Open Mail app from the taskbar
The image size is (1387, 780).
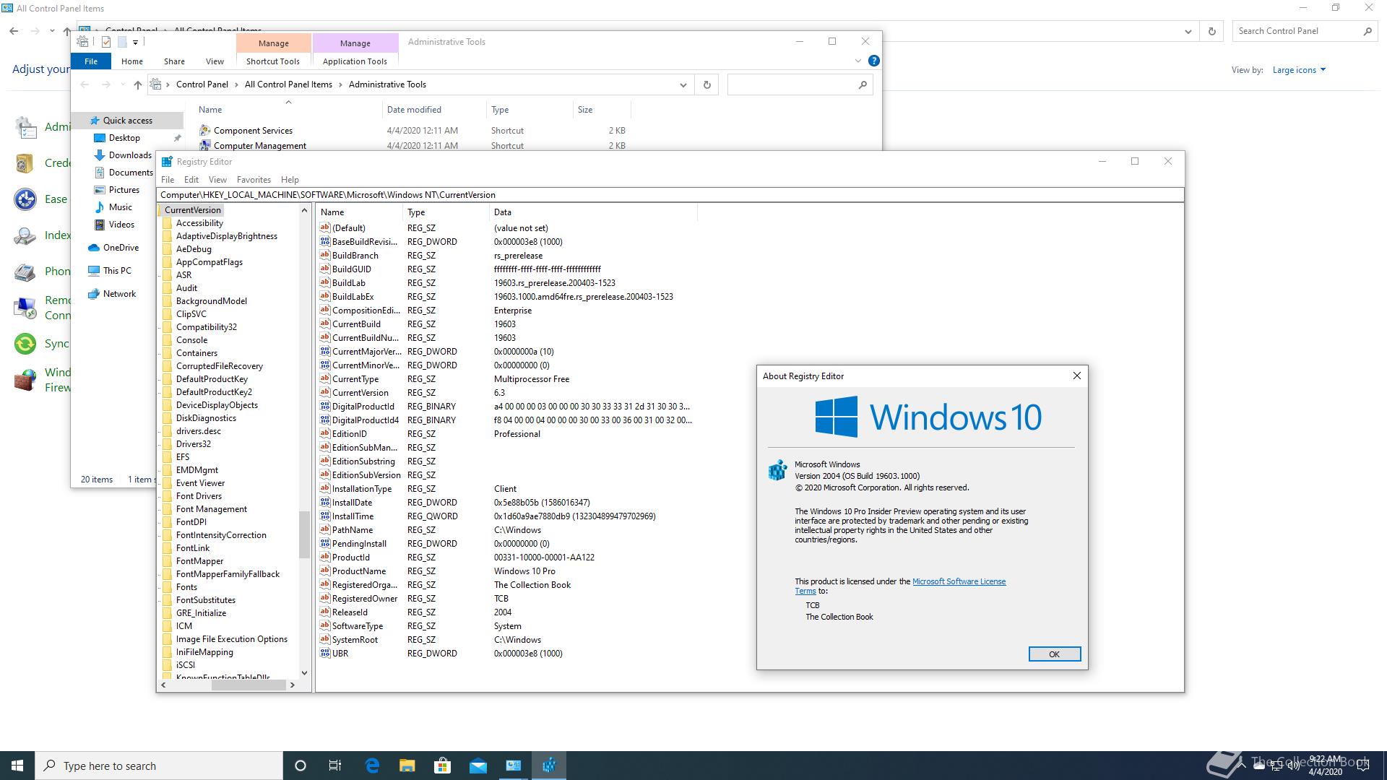tap(478, 766)
